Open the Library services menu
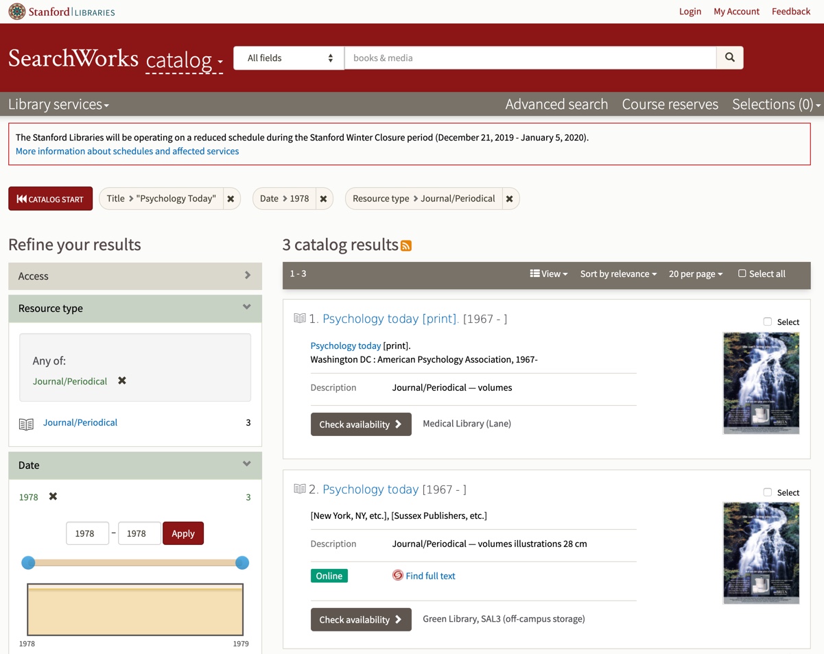 pyautogui.click(x=58, y=104)
